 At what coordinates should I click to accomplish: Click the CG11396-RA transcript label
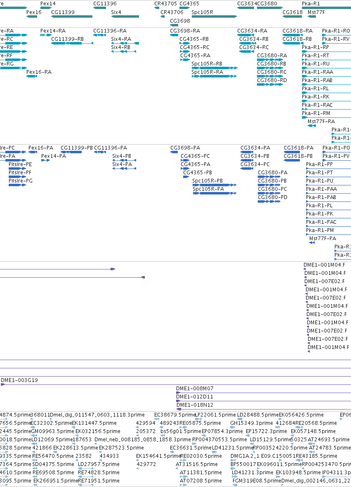[110, 31]
